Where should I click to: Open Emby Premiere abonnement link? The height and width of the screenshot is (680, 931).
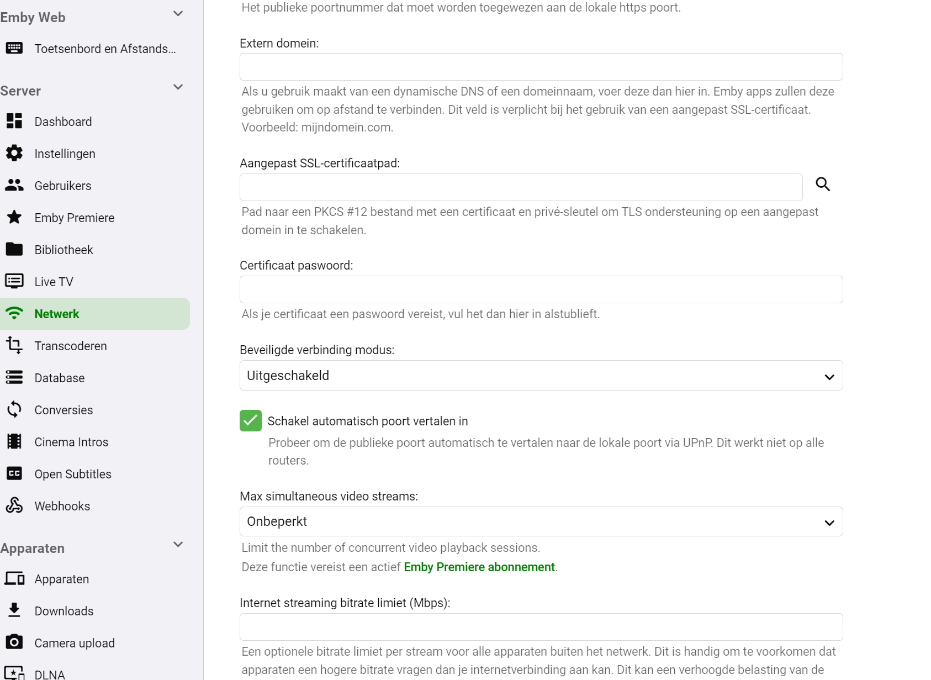[x=479, y=567]
